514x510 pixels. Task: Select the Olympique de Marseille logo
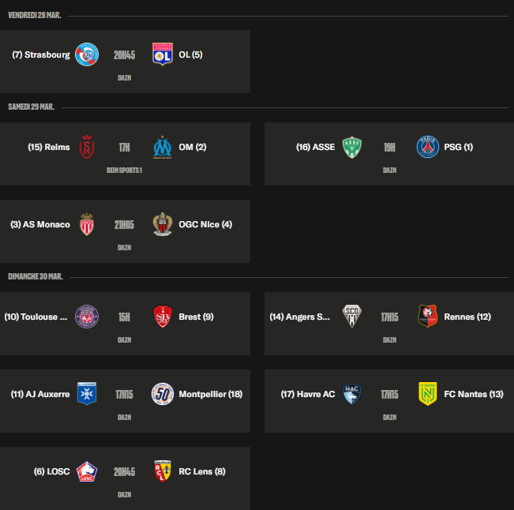coord(162,147)
